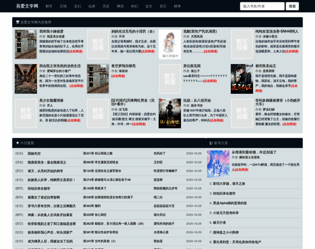
Task: Open the 言情 category in navigation
Action: (63, 6)
